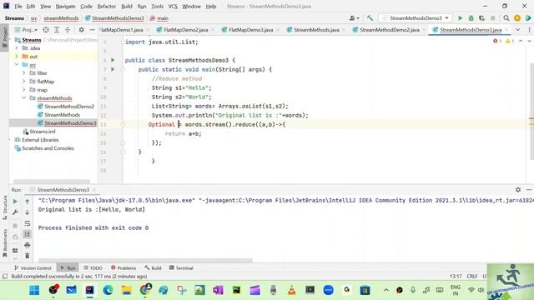Show hidden system tray icons
The height and width of the screenshot is (300, 534).
(385, 290)
